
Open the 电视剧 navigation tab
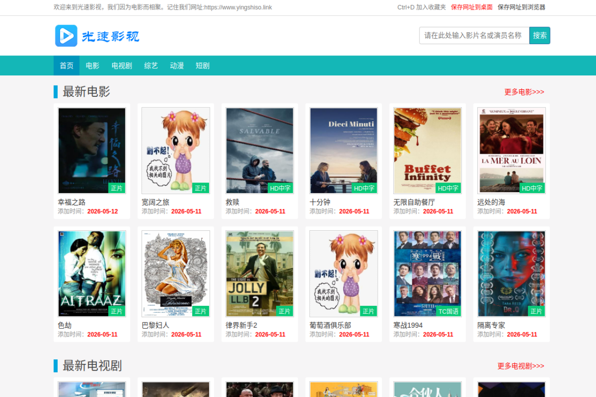(x=122, y=66)
